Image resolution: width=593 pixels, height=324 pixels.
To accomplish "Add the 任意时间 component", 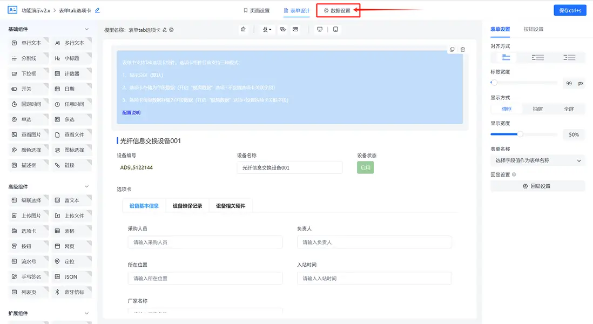I will point(71,104).
